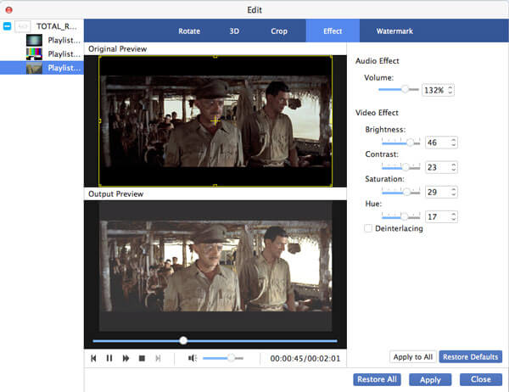Click the Restore Defaults button

pyautogui.click(x=470, y=357)
